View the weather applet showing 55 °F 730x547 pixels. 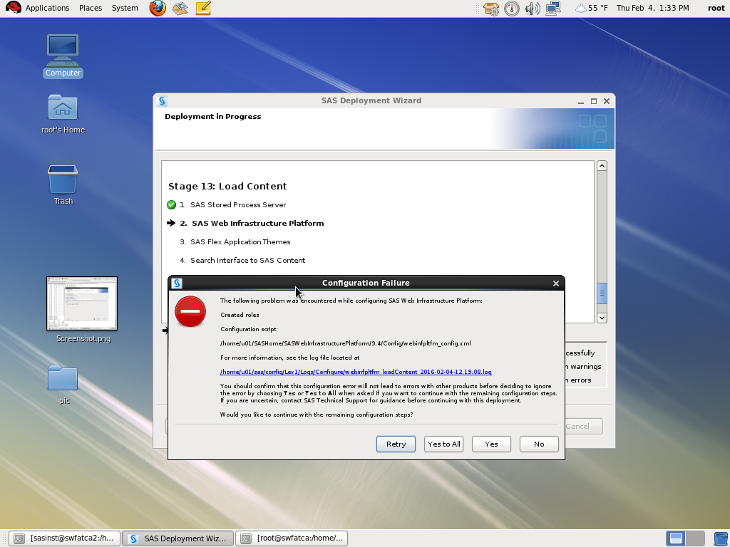(x=582, y=9)
